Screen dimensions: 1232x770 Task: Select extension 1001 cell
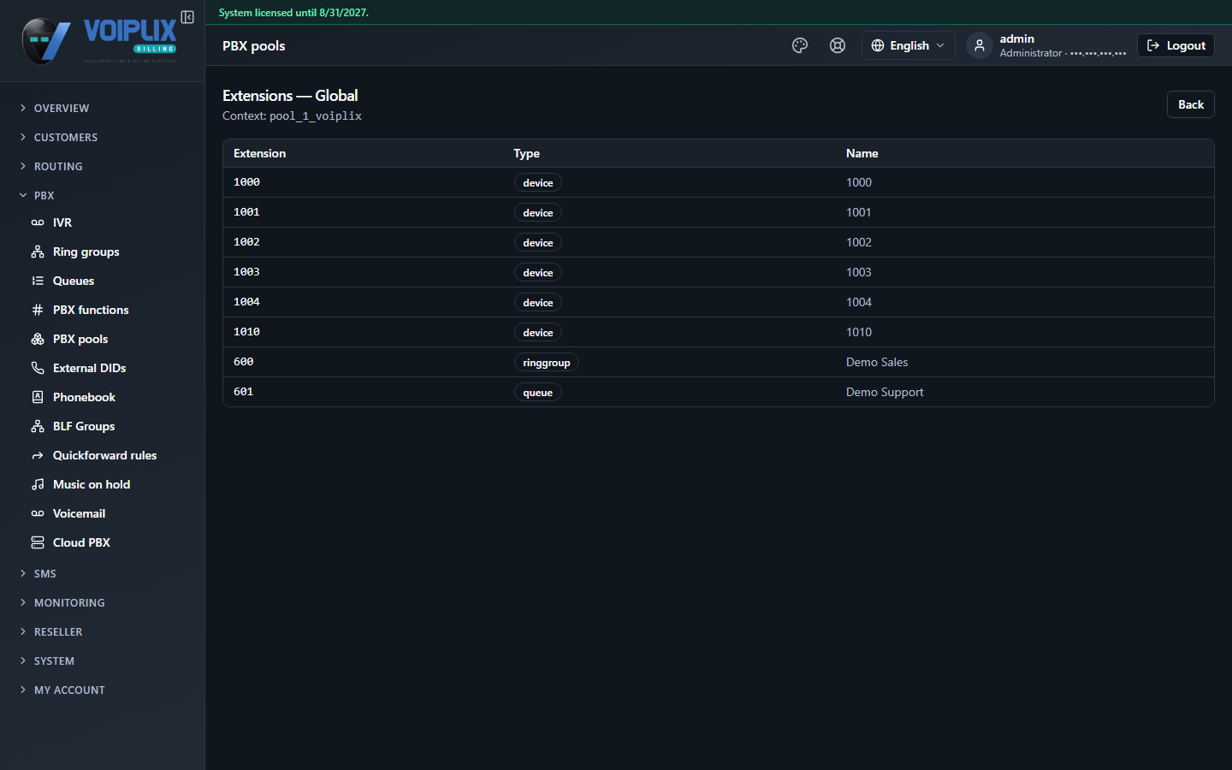click(x=246, y=212)
